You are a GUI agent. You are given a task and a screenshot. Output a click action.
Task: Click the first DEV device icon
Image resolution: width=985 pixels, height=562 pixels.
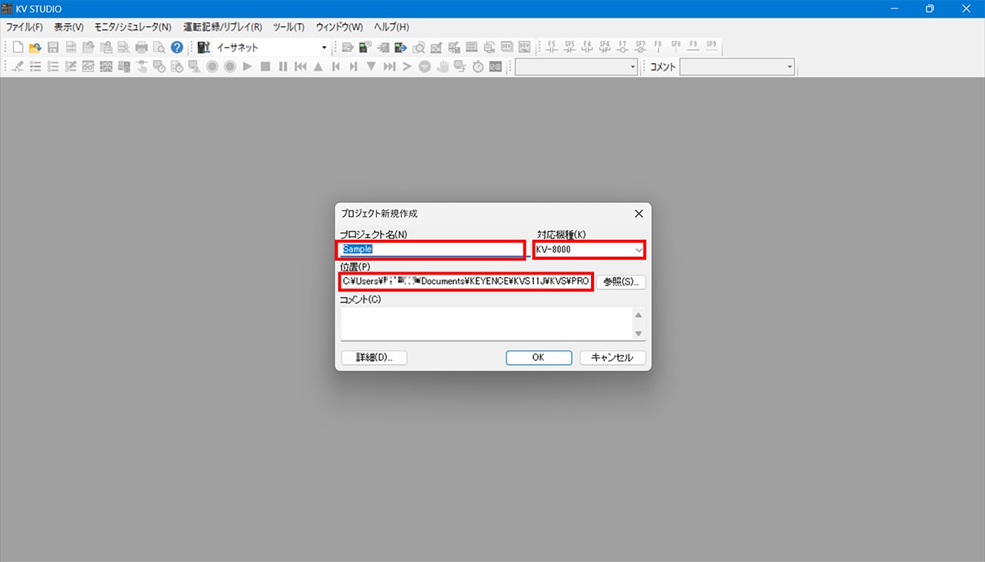click(507, 48)
